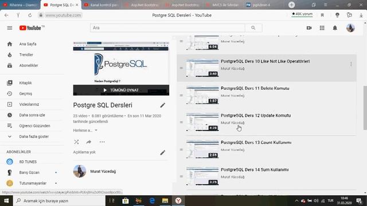The width and height of the screenshot is (367, 206).
Task: Reload the page
Action: pos(30,15)
